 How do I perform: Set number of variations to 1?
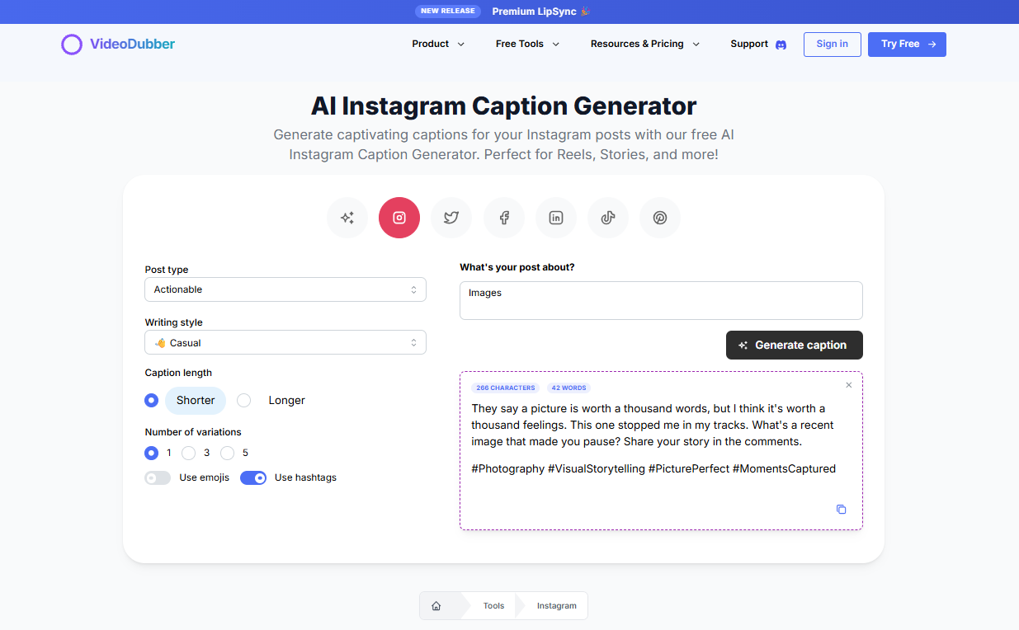(x=151, y=453)
